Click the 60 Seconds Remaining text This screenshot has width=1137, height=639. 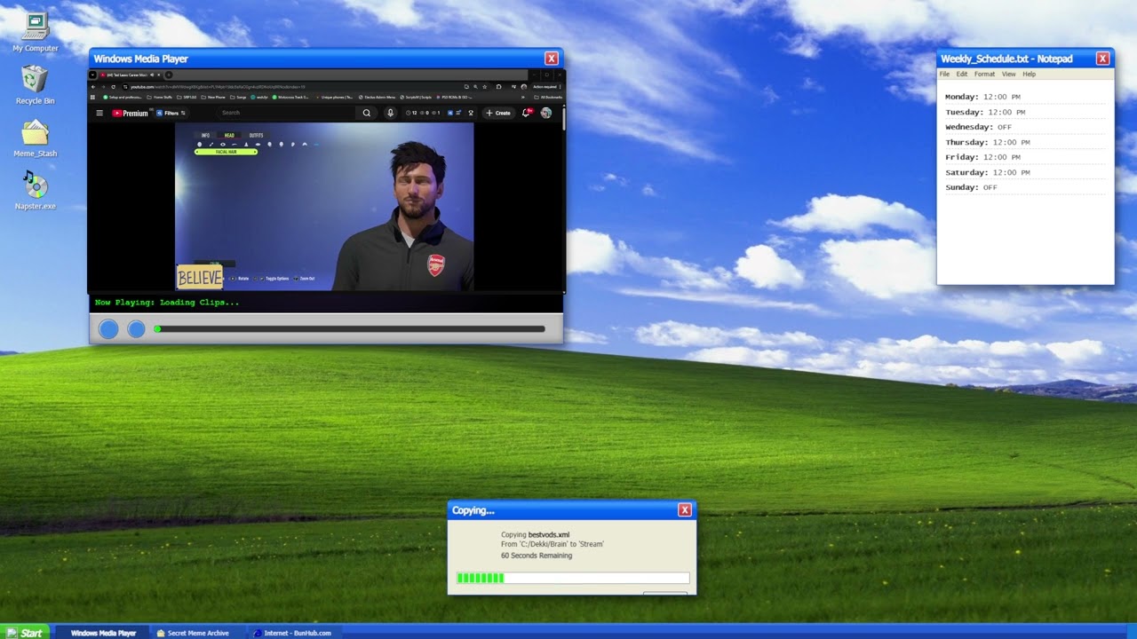[x=537, y=556]
